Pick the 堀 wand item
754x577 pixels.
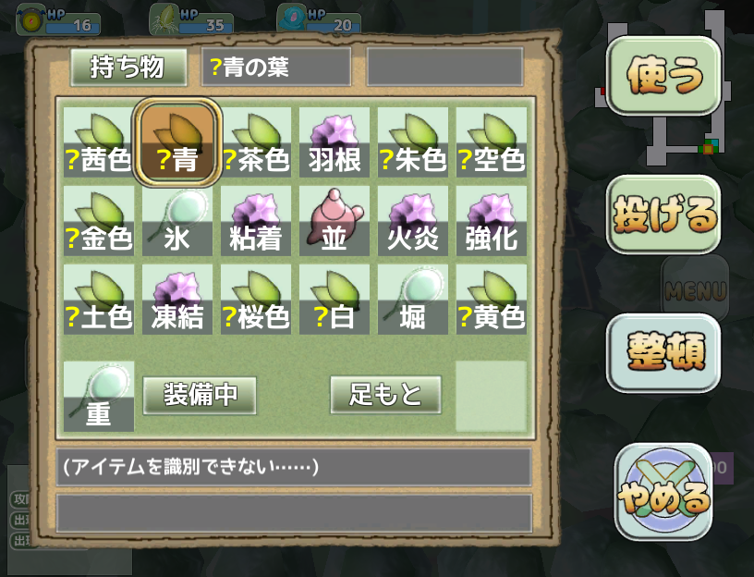pos(413,299)
